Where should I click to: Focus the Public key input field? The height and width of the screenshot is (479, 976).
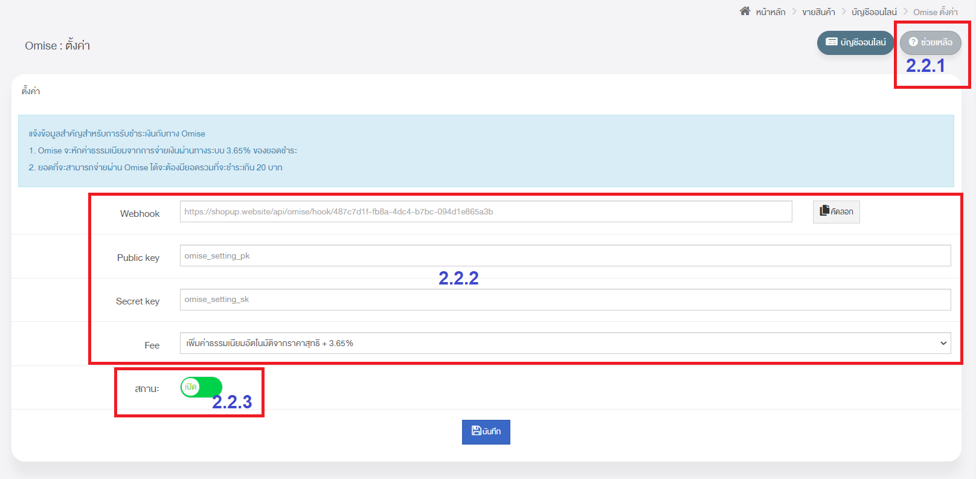click(x=565, y=256)
